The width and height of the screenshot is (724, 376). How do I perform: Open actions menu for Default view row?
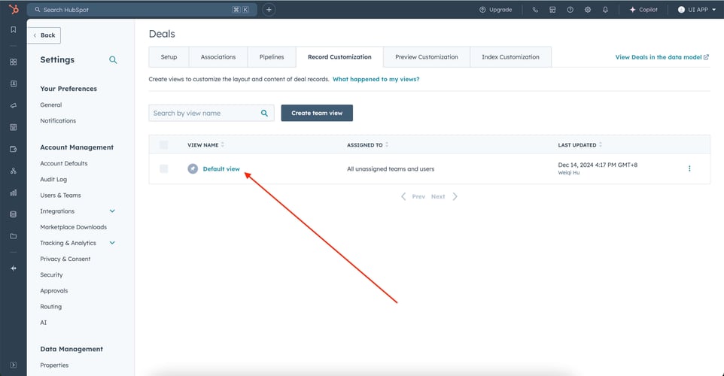pos(689,168)
